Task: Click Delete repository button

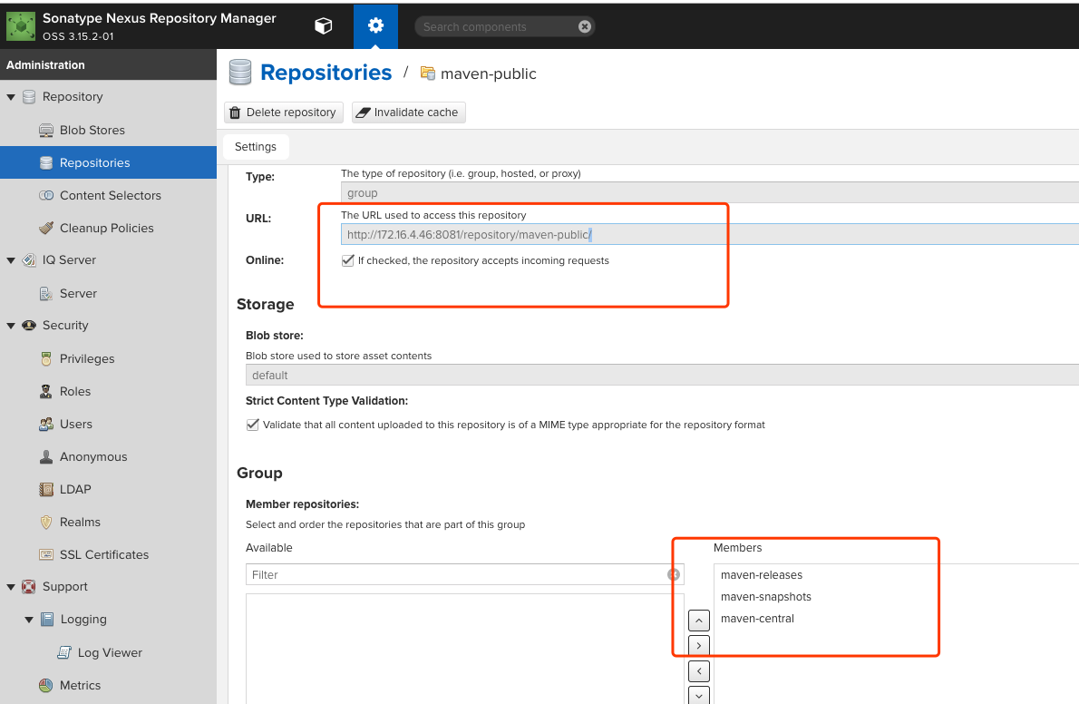Action: click(x=284, y=112)
